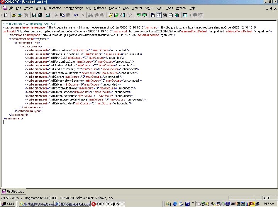Click the xsd:import namespace line
The width and height of the screenshot is (278, 208).
pos(92,35)
